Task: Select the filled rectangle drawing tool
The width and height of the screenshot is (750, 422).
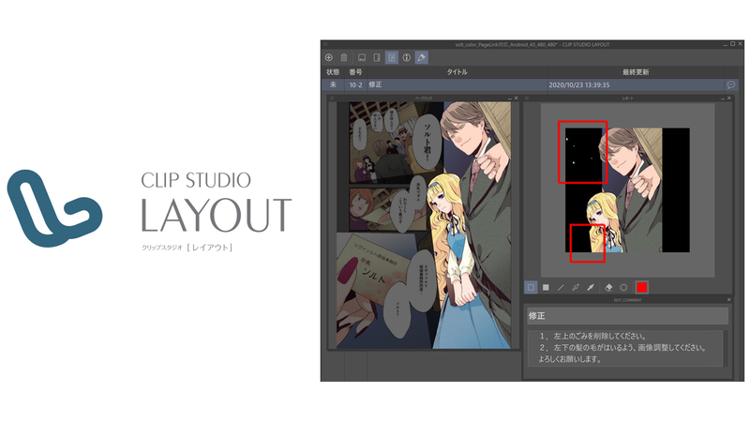Action: pyautogui.click(x=546, y=287)
